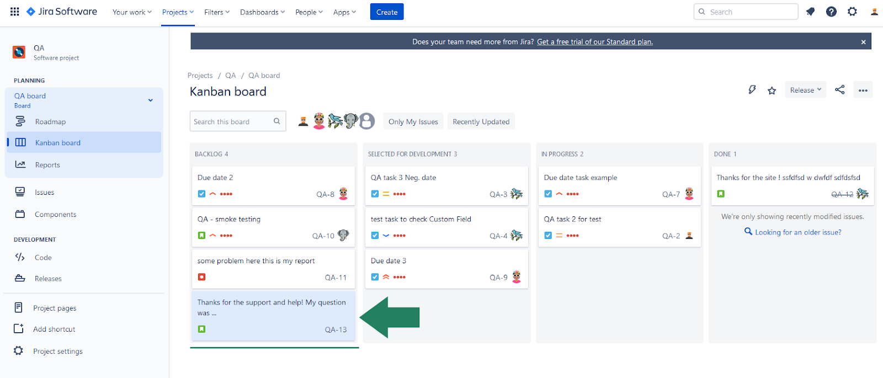The height and width of the screenshot is (378, 883).
Task: Click the lightning bolt automation icon
Action: (x=752, y=90)
